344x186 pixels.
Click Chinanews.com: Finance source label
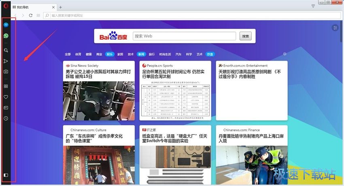[x=242, y=130]
